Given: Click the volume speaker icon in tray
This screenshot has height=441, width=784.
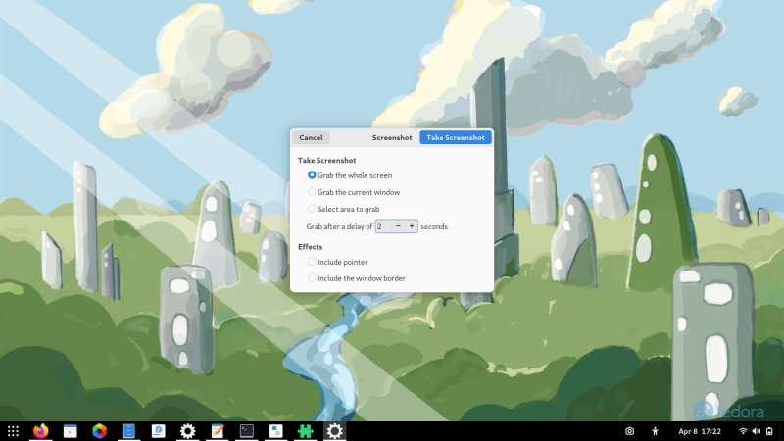Looking at the screenshot, I should point(756,431).
